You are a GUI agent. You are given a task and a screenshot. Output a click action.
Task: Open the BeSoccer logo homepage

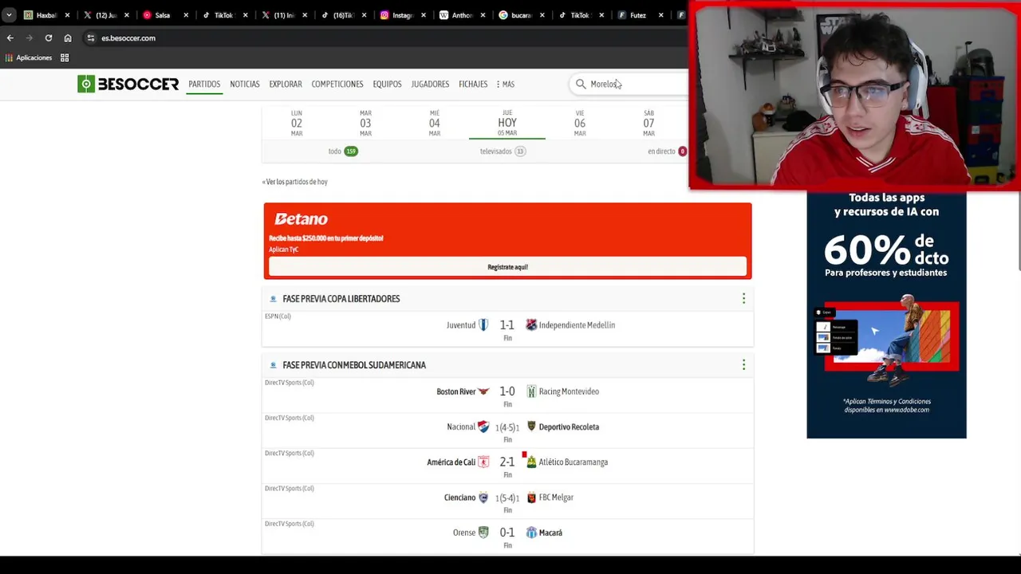(x=128, y=84)
